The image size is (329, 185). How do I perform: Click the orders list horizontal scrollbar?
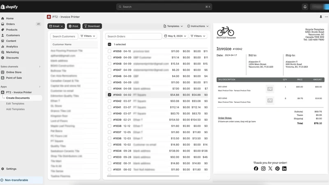coord(143,176)
